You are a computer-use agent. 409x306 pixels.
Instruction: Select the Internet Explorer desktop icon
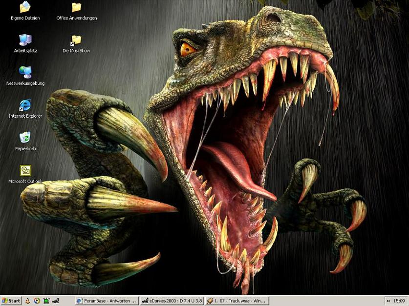click(25, 109)
